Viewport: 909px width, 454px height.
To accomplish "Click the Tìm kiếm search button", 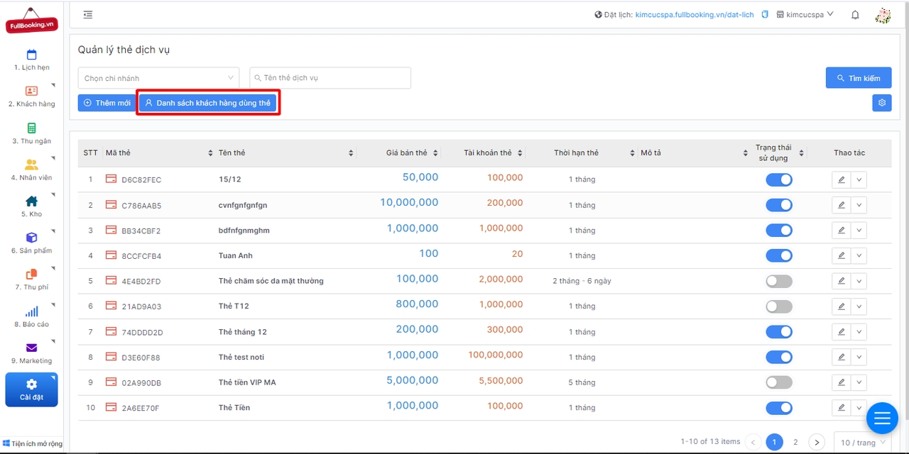I will (858, 78).
